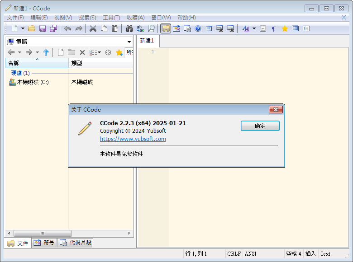Toggle the file panel sidebar button
This screenshot has width=353, height=262.
(166, 28)
